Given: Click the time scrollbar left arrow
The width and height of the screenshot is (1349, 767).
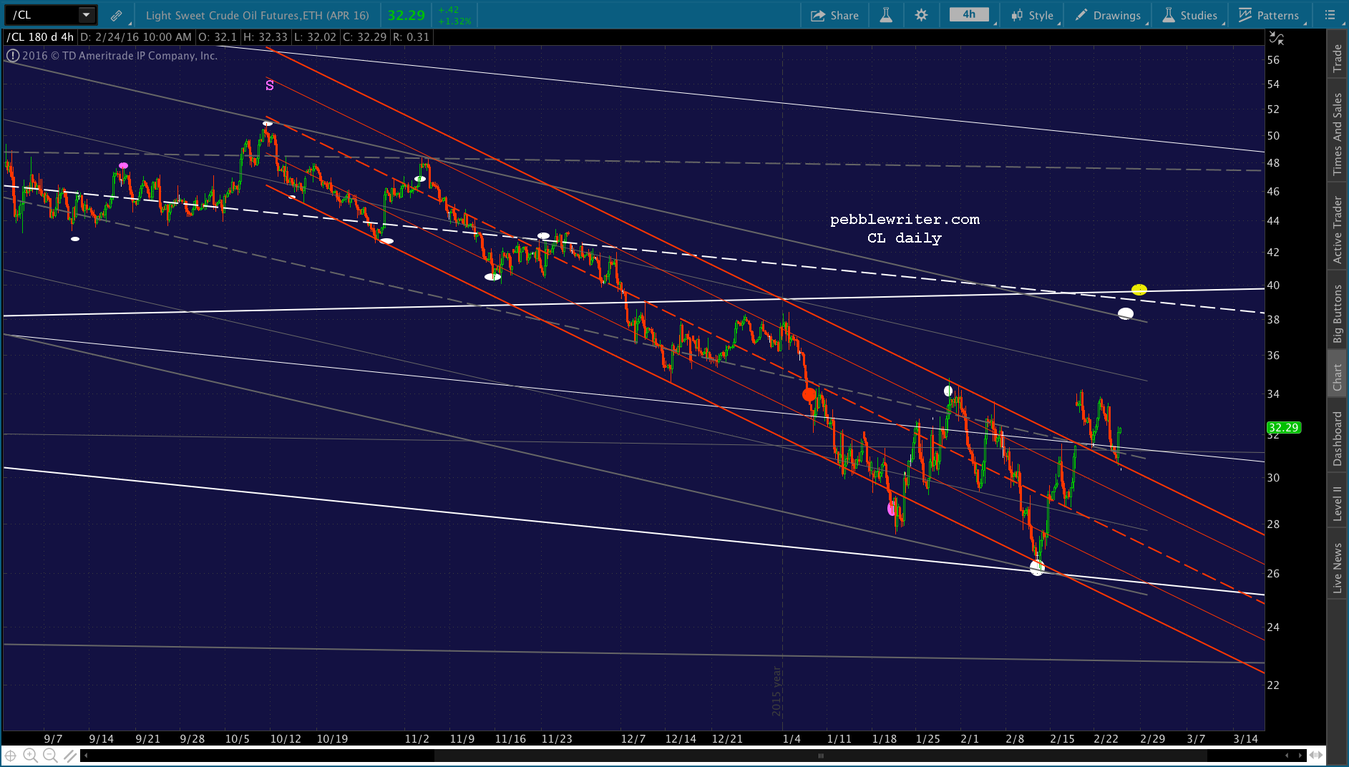Looking at the screenshot, I should pyautogui.click(x=86, y=756).
